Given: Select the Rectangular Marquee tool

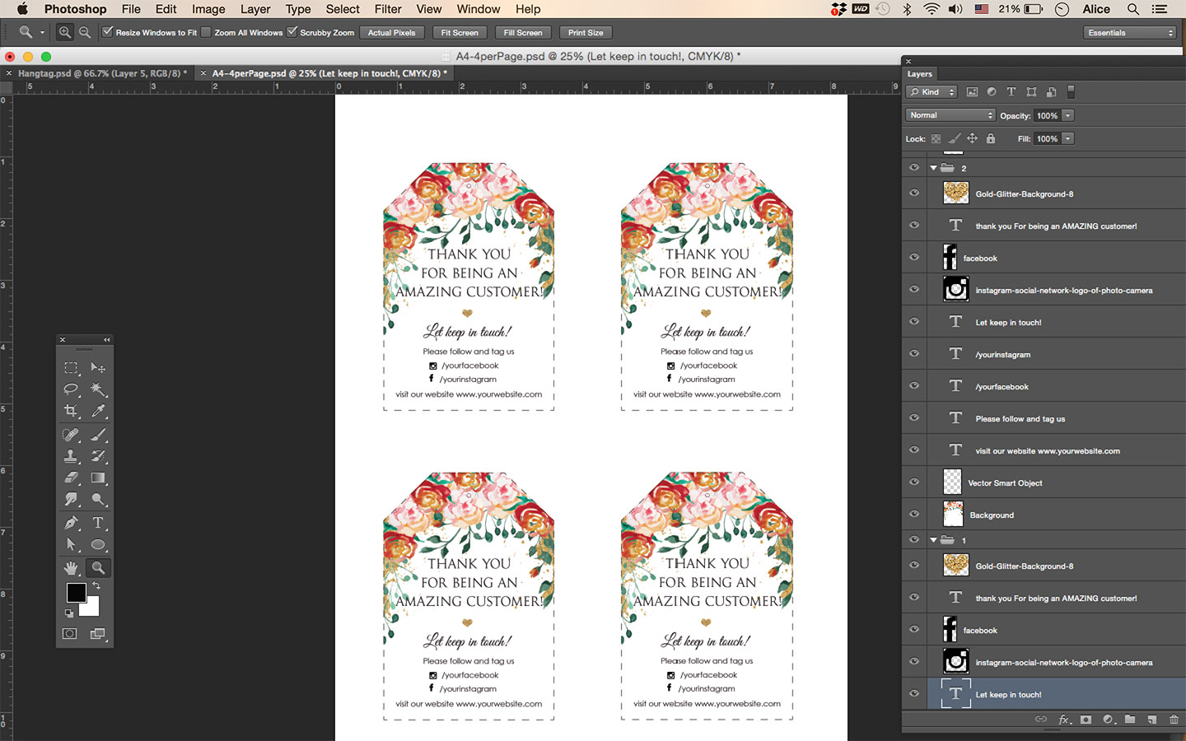Looking at the screenshot, I should pos(71,368).
